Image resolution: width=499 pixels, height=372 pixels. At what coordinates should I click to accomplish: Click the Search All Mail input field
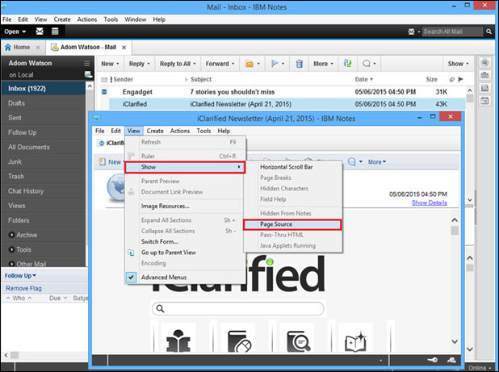point(452,31)
